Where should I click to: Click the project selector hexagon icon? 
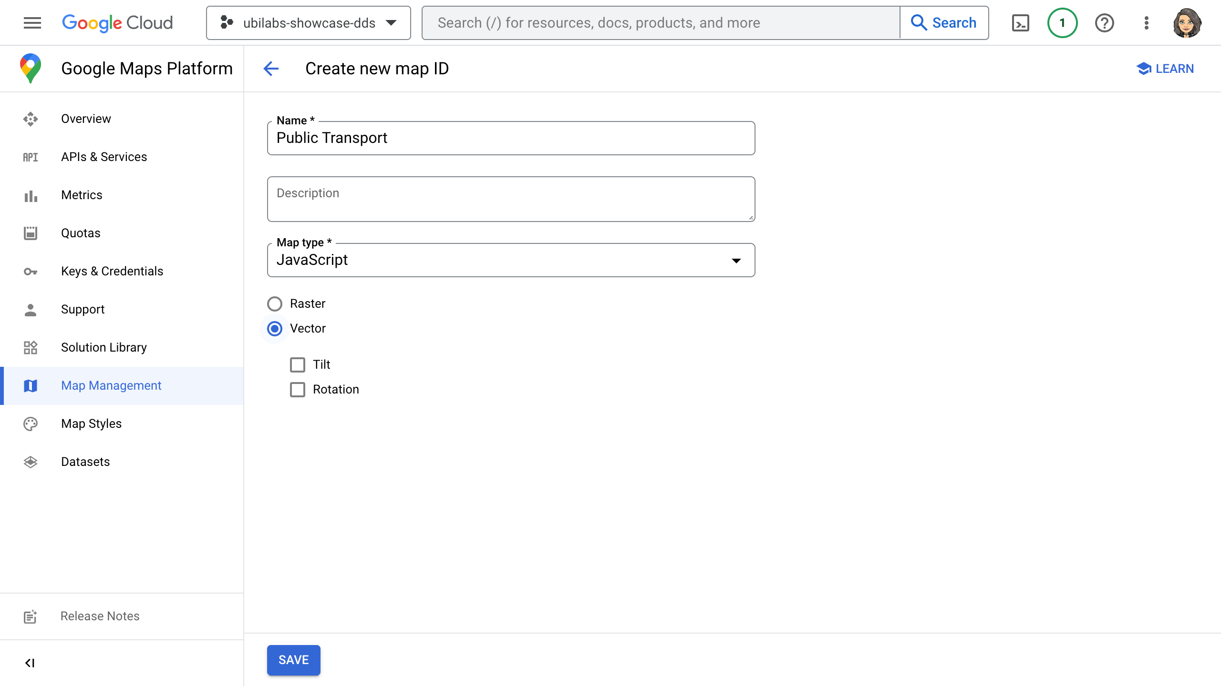click(227, 22)
